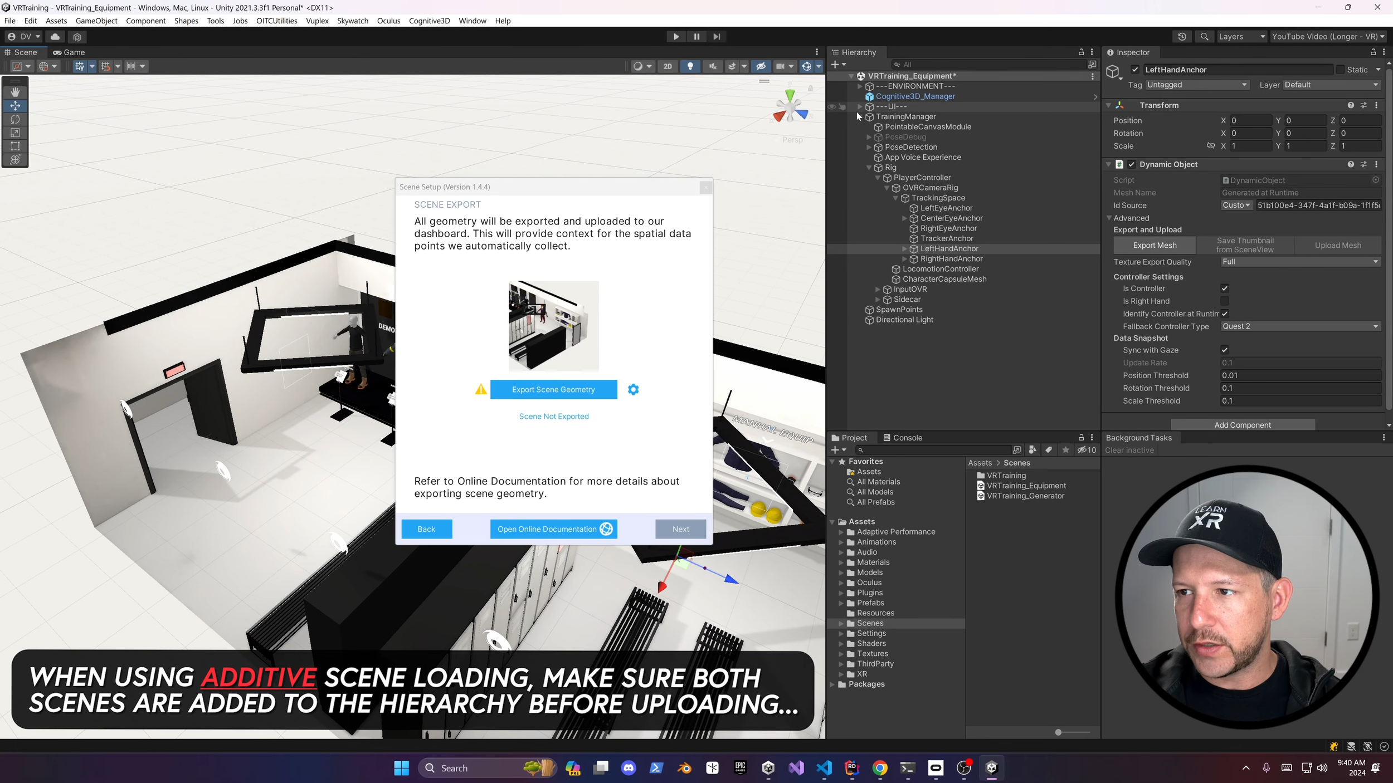
Task: Open the Cognitive3D menu
Action: click(429, 21)
